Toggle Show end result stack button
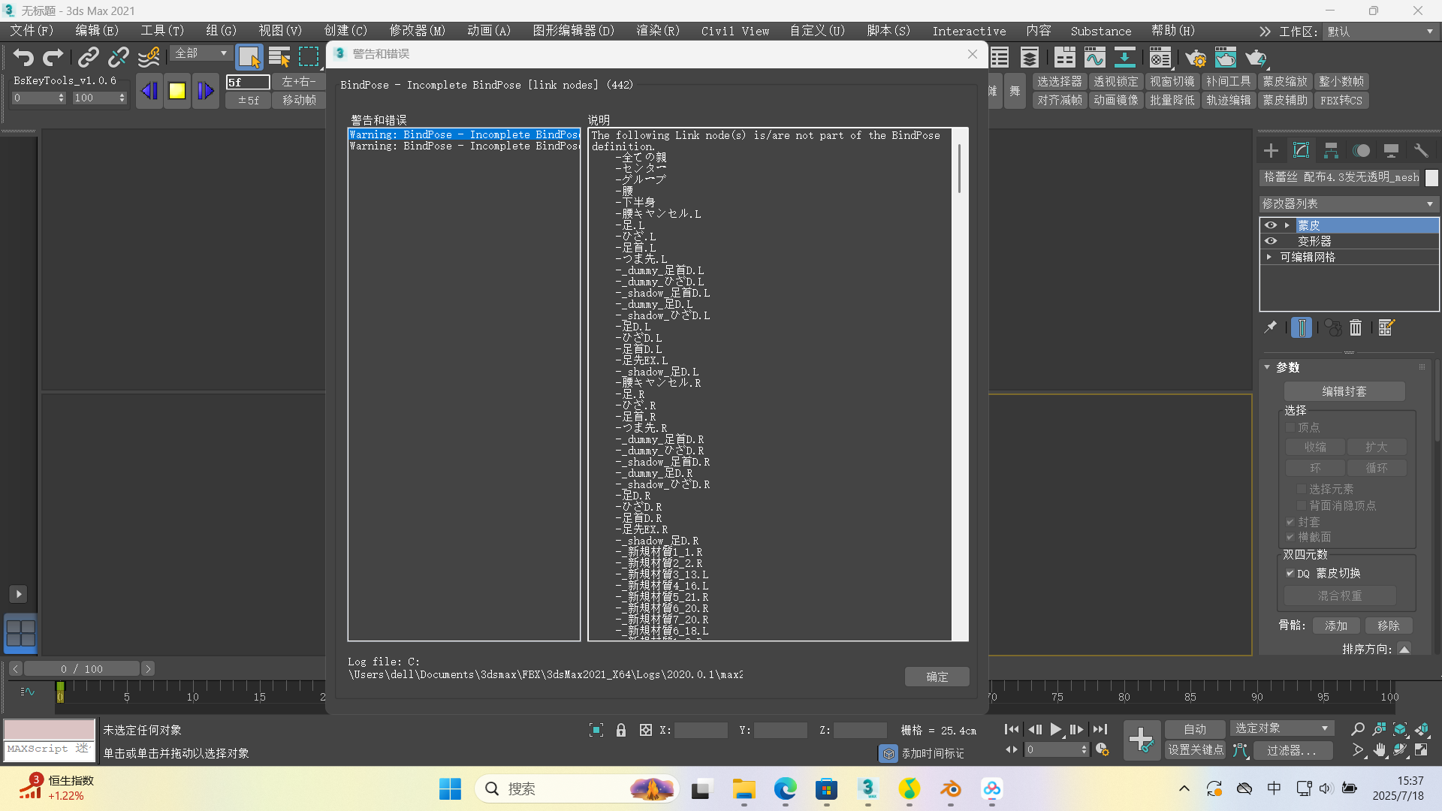Viewport: 1442px width, 811px height. point(1302,327)
